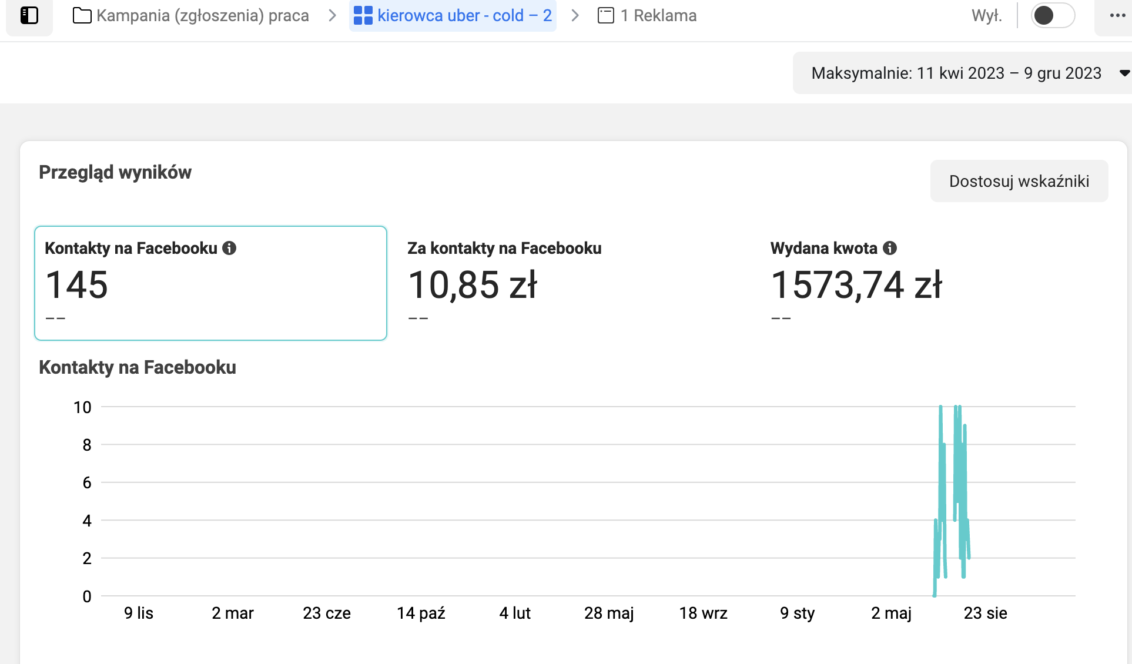Click the Dostosuj wskaźniki button
The height and width of the screenshot is (664, 1132).
1019,181
